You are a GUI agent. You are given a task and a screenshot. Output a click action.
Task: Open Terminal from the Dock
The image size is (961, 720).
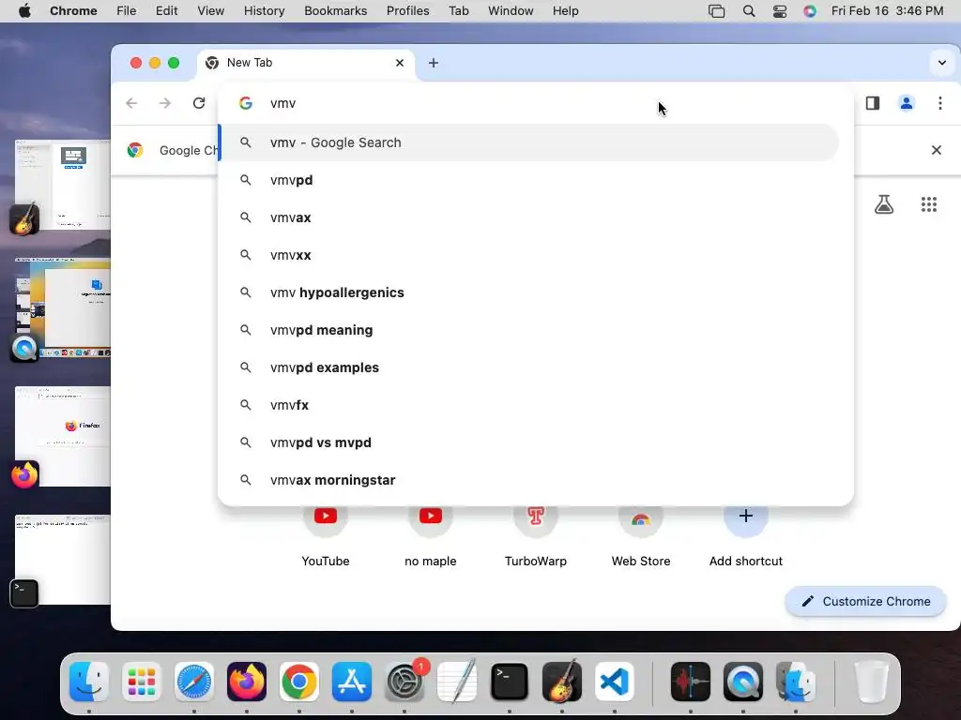pos(510,682)
